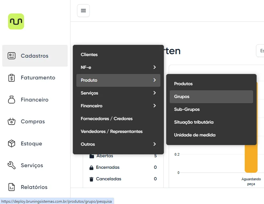264x204 pixels.
Task: Open Serviços wrench icon in sidebar
Action: 12,165
